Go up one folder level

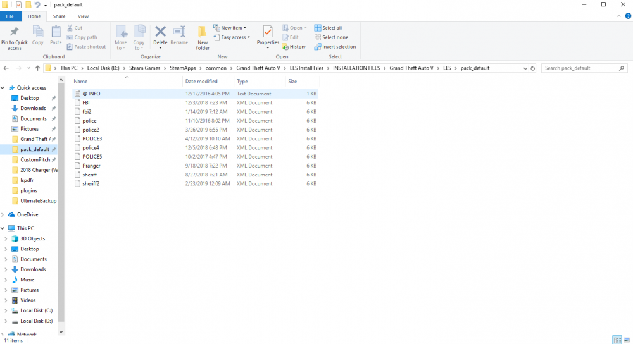point(37,68)
